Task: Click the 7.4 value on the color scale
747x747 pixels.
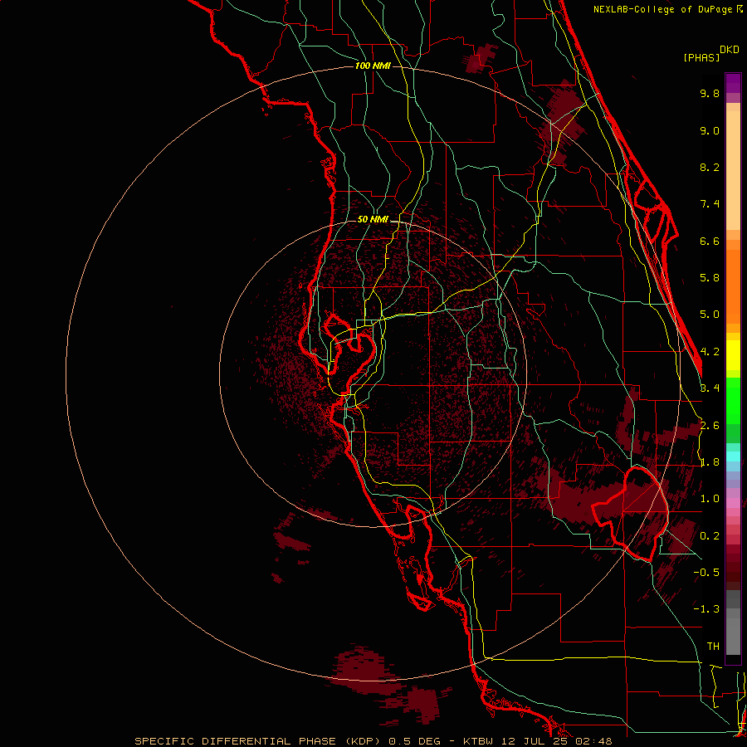Action: [x=710, y=204]
